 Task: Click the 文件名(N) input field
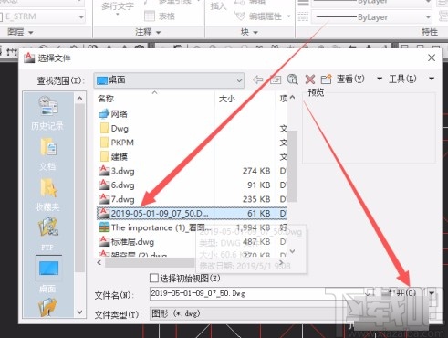257,294
